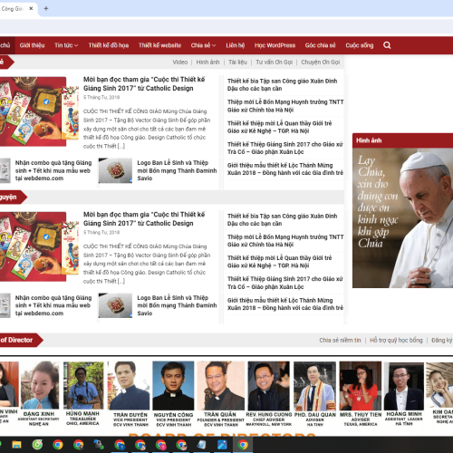Open 'Logo Ban Lễ Sinh' article in upper block
This screenshot has height=453, width=453.
177,170
